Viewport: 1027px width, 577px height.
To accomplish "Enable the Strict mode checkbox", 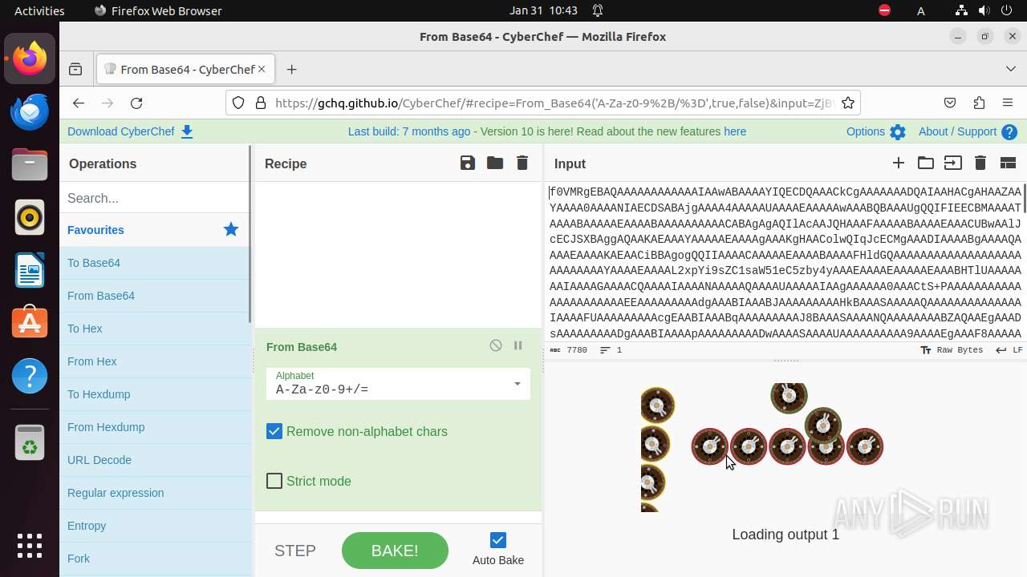I will [x=274, y=481].
